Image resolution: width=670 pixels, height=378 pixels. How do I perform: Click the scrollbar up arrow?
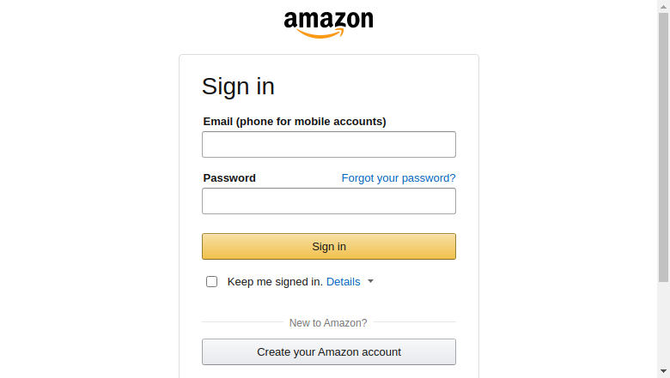(663, 6)
